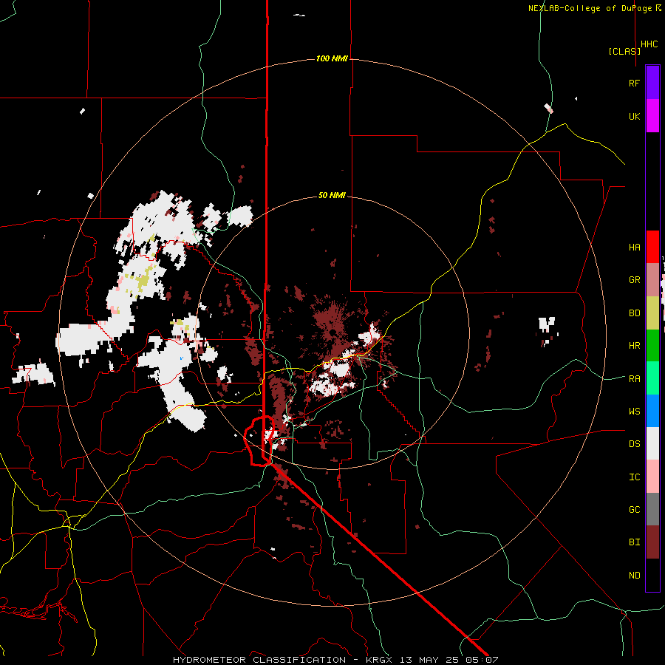Pick the gray GC legend swatch
Screen dimensions: 665x665
(652, 509)
